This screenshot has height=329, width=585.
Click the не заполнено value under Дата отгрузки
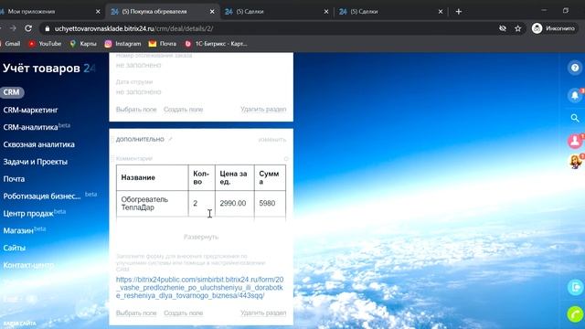pyautogui.click(x=138, y=92)
